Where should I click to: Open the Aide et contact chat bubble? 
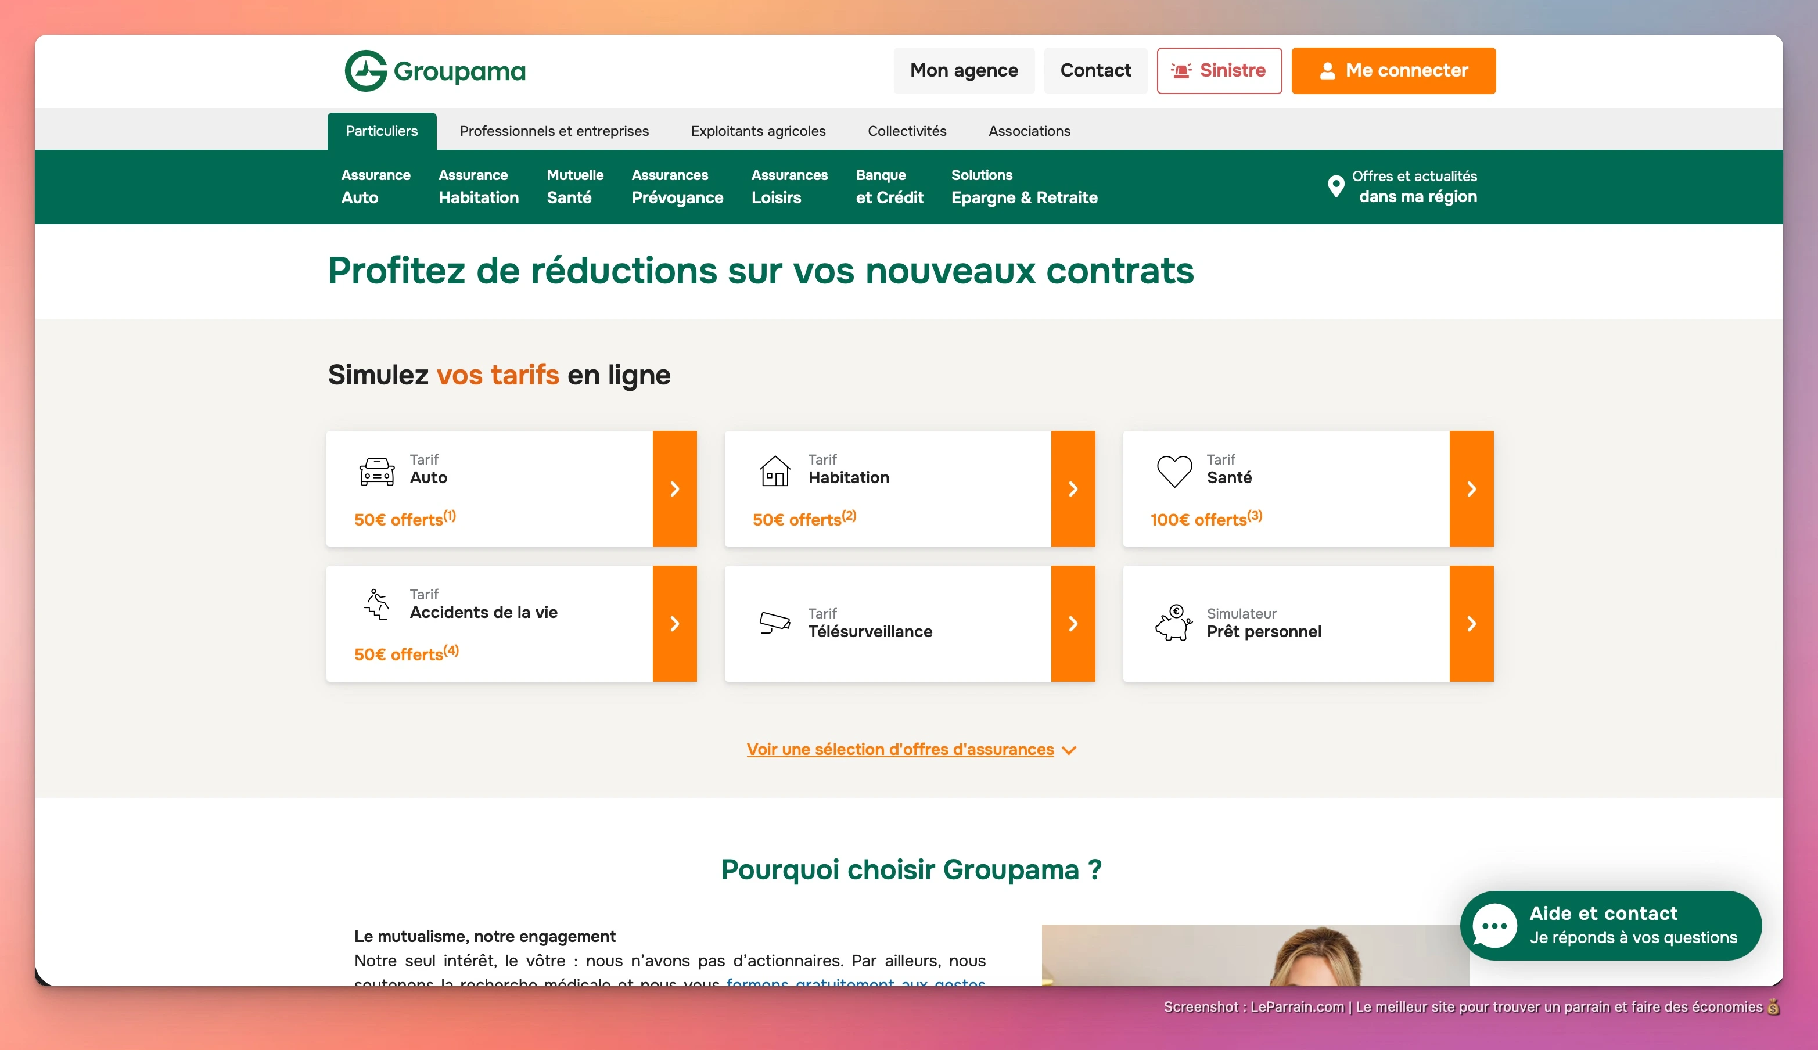coord(1494,925)
